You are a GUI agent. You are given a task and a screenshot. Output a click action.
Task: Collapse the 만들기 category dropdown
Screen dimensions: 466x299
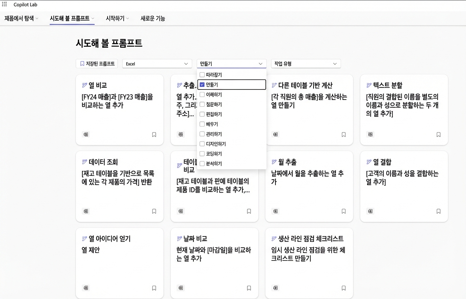[232, 64]
